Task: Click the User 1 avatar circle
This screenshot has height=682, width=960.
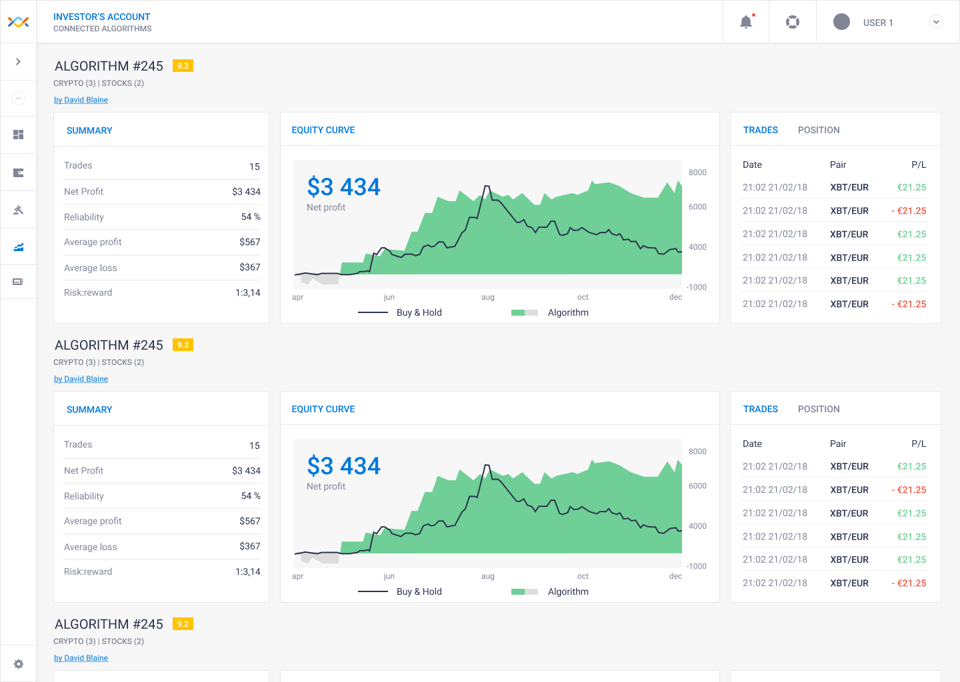Action: click(842, 22)
